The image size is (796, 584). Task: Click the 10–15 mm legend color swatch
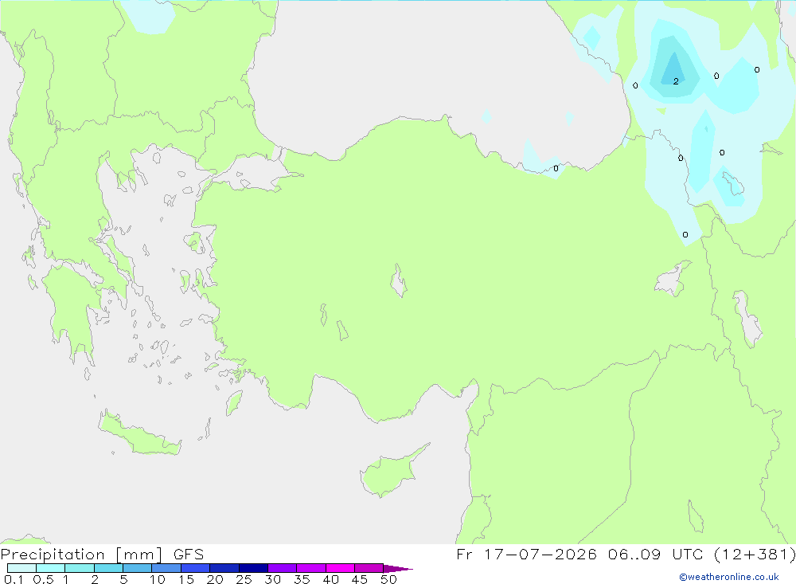(x=166, y=568)
